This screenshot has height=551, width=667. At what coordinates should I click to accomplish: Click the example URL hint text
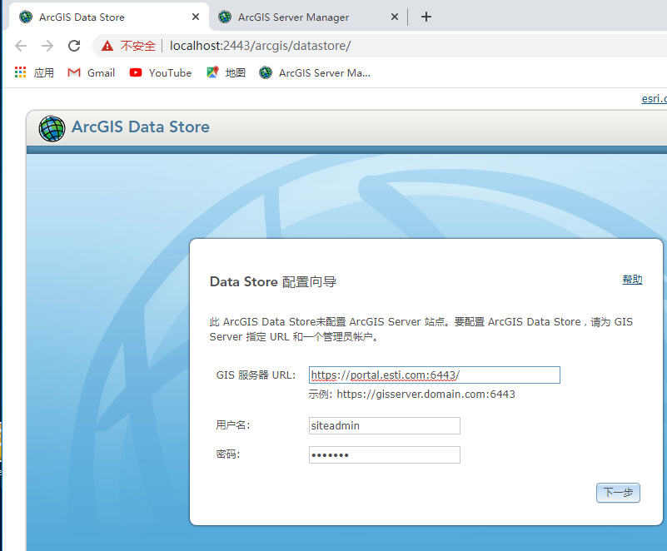(x=411, y=395)
